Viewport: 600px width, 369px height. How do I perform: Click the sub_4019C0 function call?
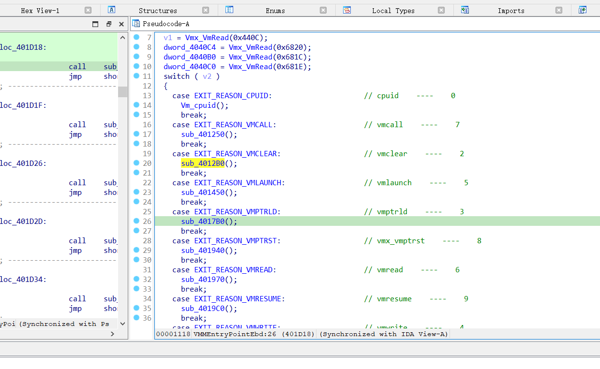pos(203,309)
